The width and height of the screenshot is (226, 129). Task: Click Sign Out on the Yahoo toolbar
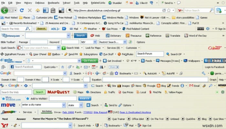coord(145,125)
